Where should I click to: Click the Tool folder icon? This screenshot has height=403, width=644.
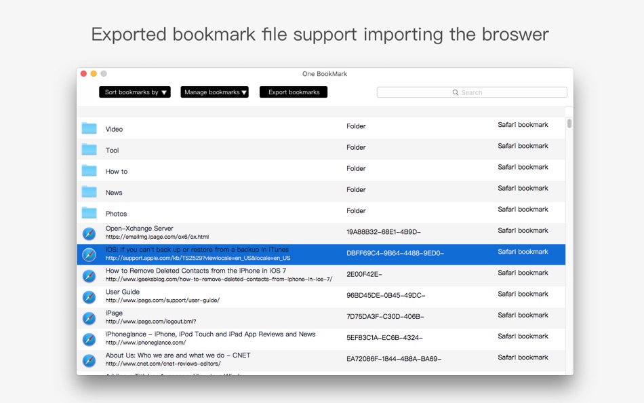tap(89, 149)
